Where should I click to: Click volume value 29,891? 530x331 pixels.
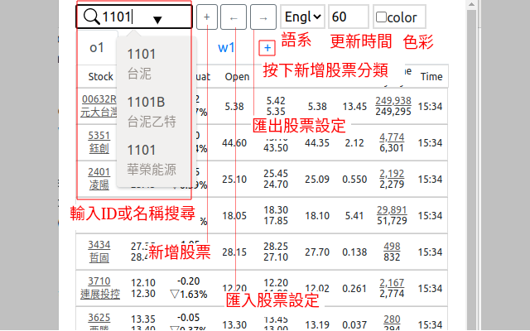pyautogui.click(x=392, y=210)
